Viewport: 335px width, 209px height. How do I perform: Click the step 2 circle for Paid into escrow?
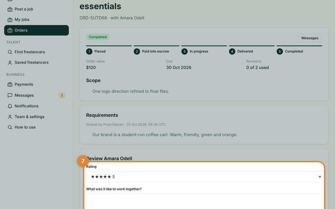137,51
